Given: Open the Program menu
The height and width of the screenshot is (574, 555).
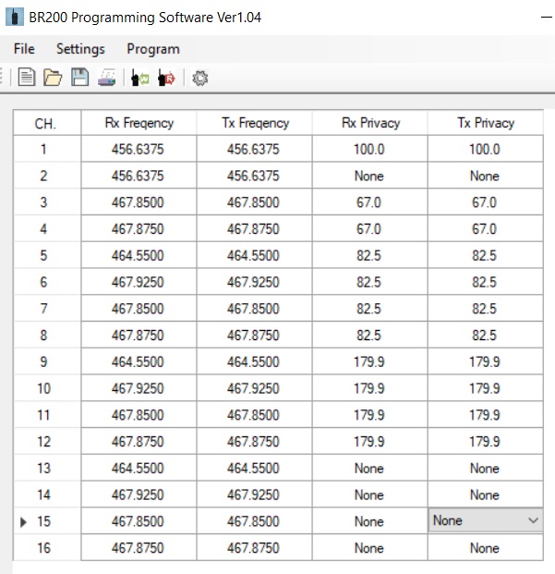Looking at the screenshot, I should (x=152, y=49).
